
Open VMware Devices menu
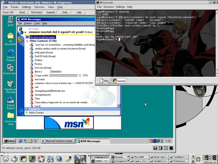(40, 7)
